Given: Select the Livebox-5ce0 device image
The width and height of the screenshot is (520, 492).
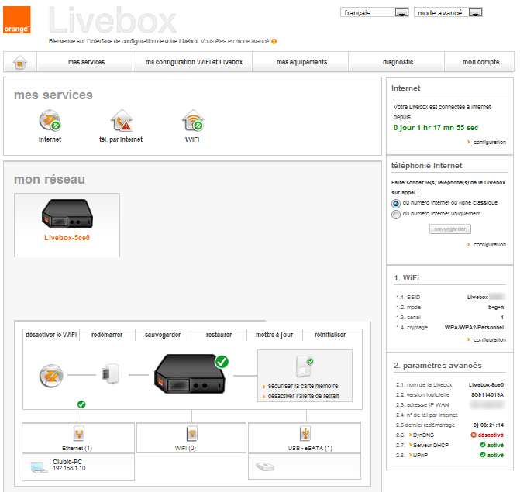Looking at the screenshot, I should point(67,214).
